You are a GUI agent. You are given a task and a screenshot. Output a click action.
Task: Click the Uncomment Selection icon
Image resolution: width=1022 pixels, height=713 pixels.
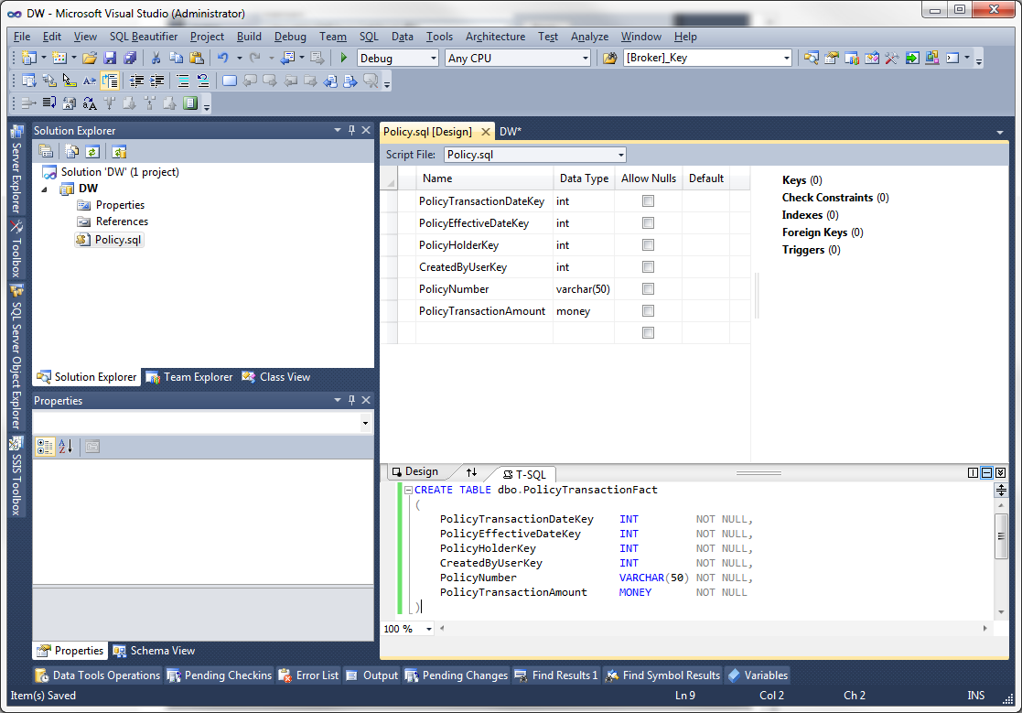tap(203, 81)
